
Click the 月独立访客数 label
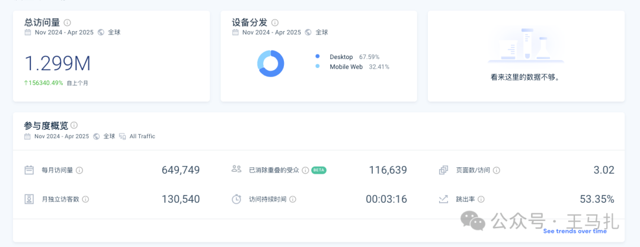pyautogui.click(x=60, y=199)
